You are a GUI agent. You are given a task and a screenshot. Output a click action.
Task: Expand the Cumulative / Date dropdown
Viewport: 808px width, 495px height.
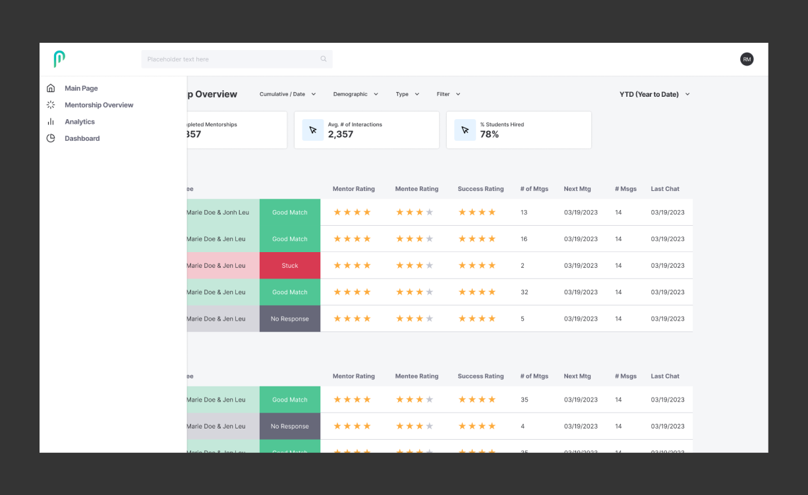287,94
